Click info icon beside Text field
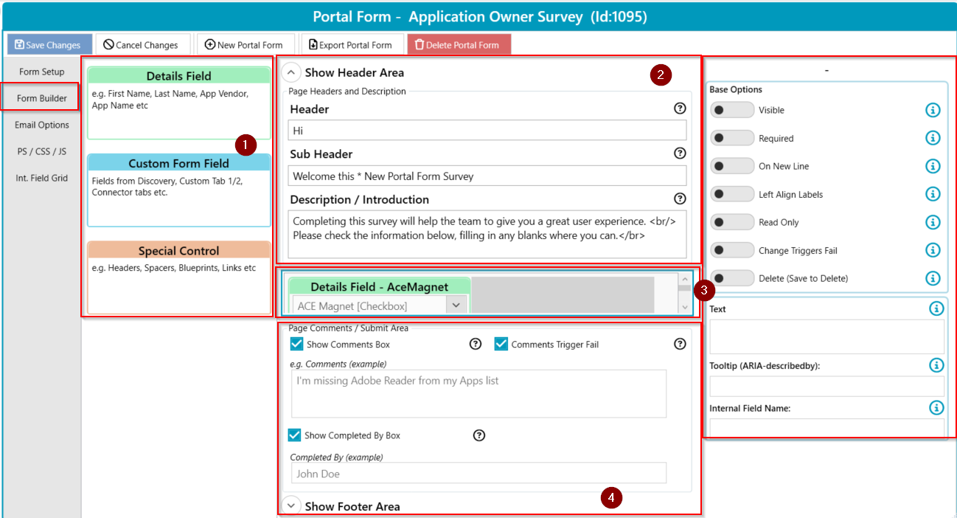The height and width of the screenshot is (518, 957). tap(936, 308)
